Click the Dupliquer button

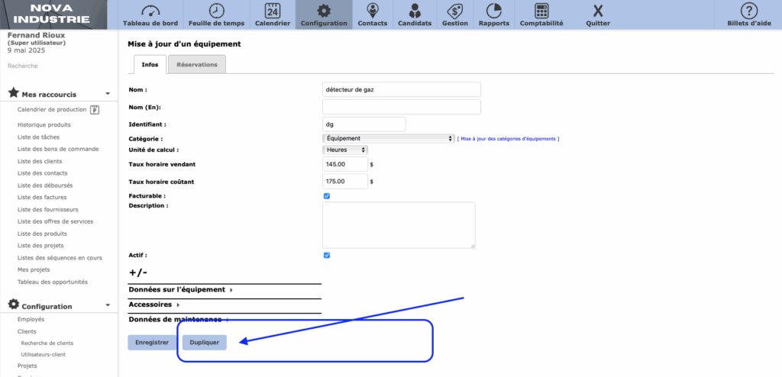(204, 343)
